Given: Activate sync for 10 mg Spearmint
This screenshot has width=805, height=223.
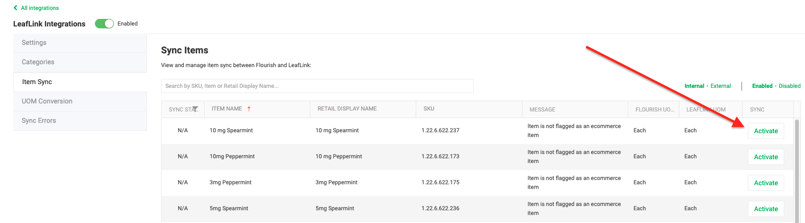Looking at the screenshot, I should tap(766, 131).
